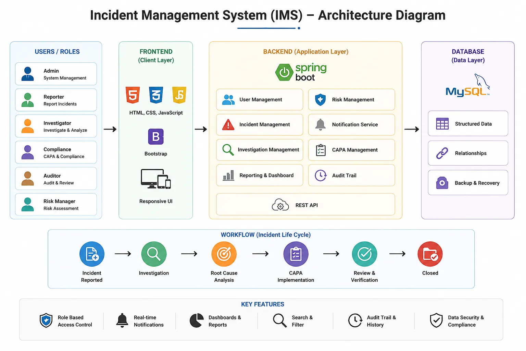The width and height of the screenshot is (526, 351).
Task: Click the Spring Boot logo
Action: click(301, 72)
